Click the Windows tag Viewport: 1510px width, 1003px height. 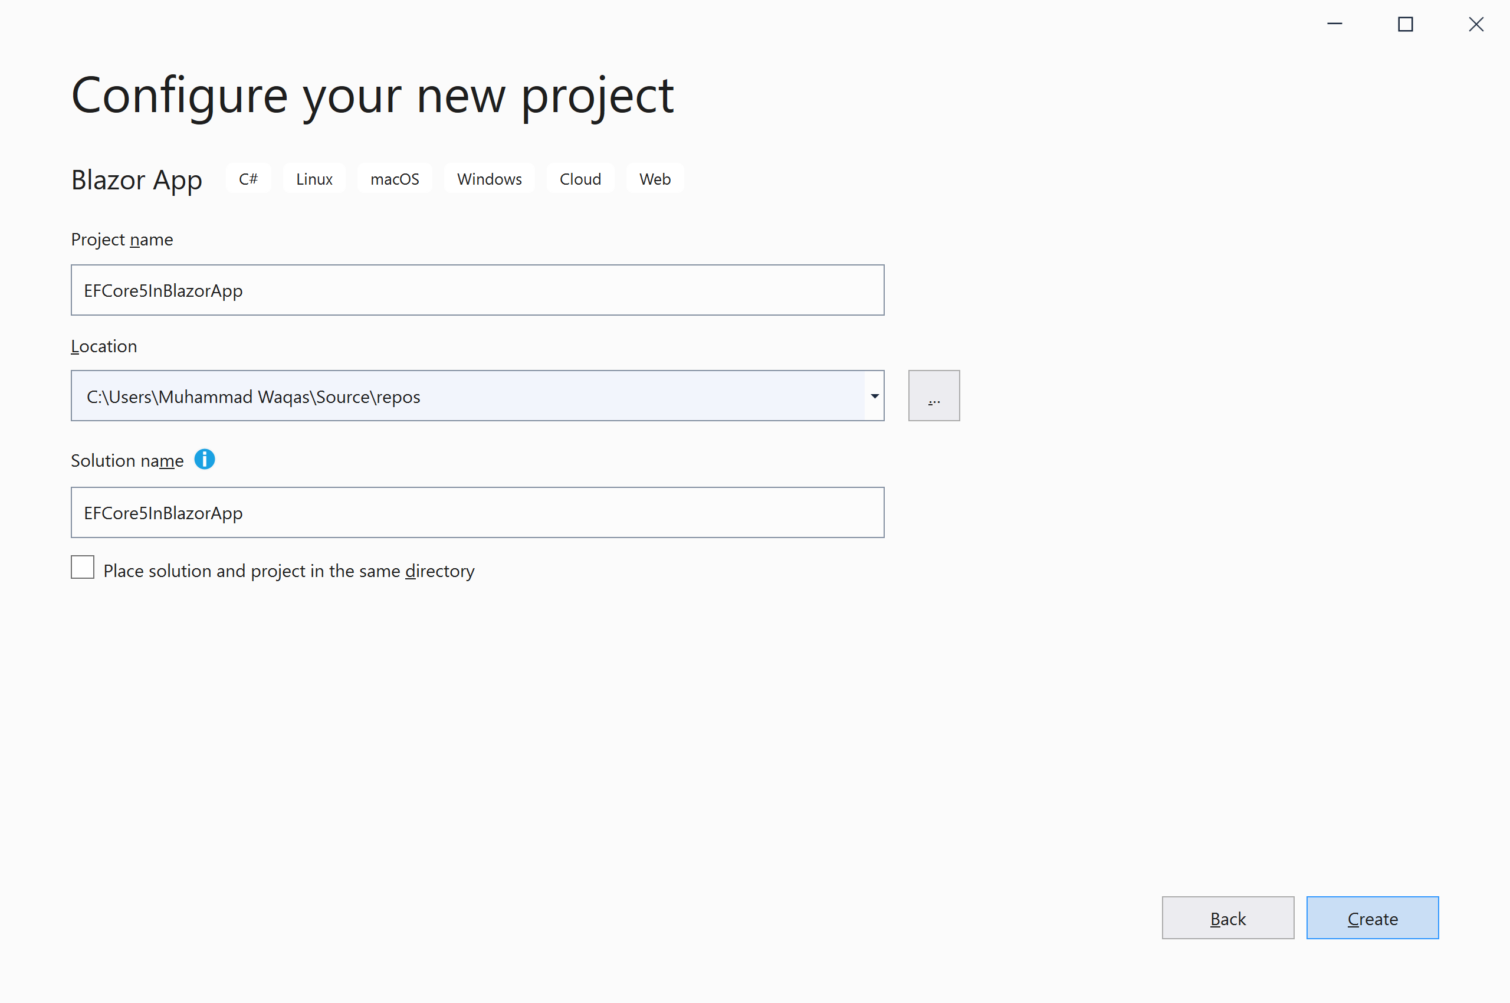pyautogui.click(x=489, y=179)
